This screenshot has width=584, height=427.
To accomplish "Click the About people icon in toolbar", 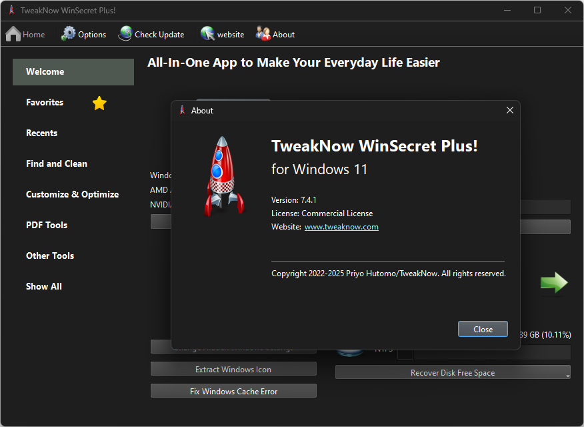I will click(263, 33).
